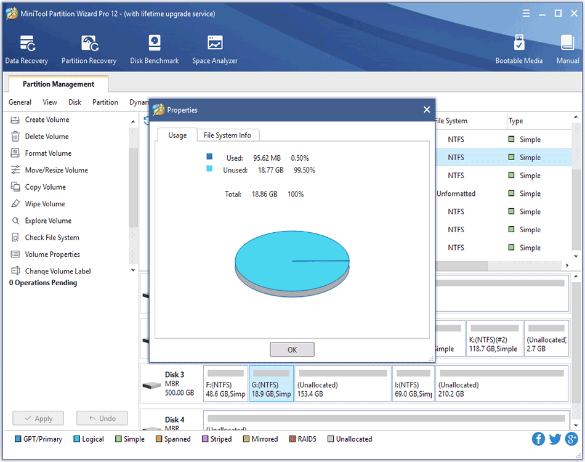This screenshot has height=462, width=585.
Task: Open the hamburger menu in the title bar
Action: click(526, 14)
